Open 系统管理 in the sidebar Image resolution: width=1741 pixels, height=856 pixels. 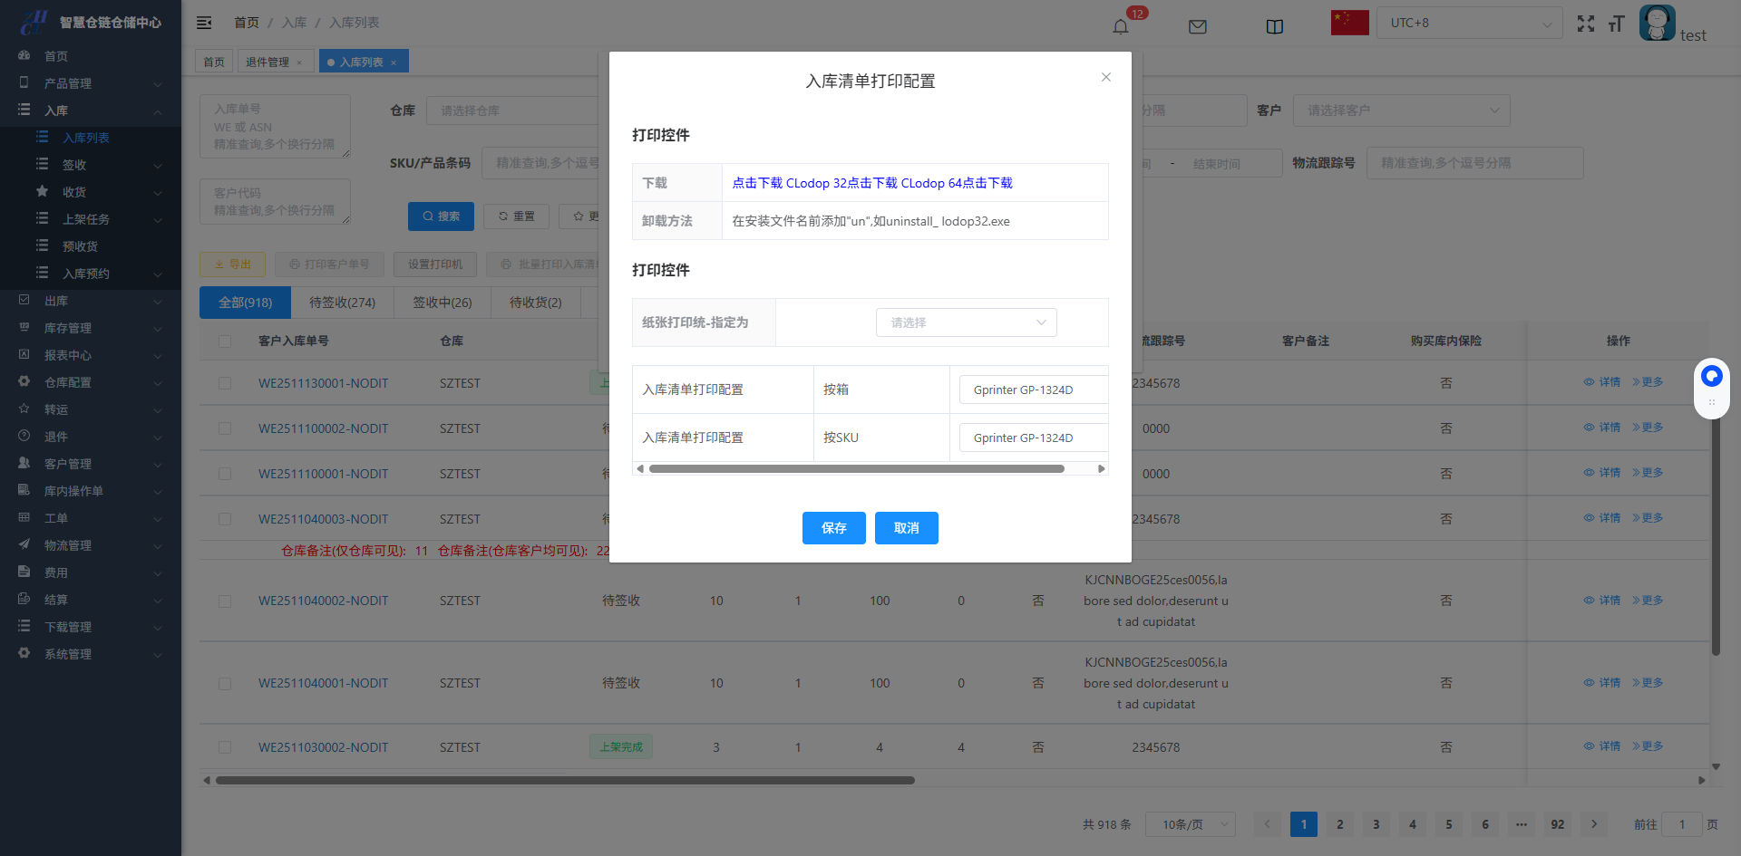[91, 654]
